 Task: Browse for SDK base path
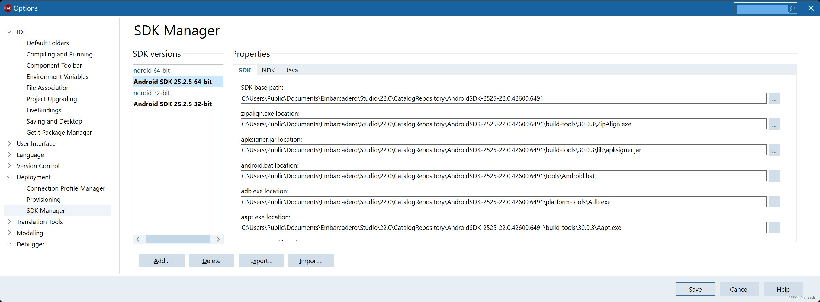[x=774, y=98]
